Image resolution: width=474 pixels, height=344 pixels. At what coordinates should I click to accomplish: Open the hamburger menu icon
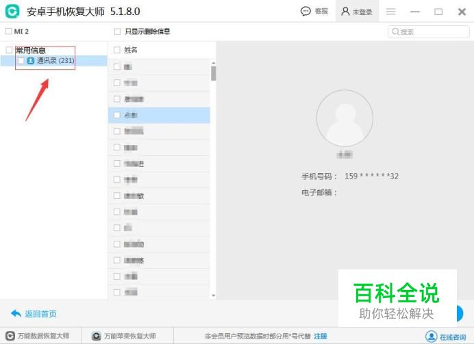tap(390, 12)
